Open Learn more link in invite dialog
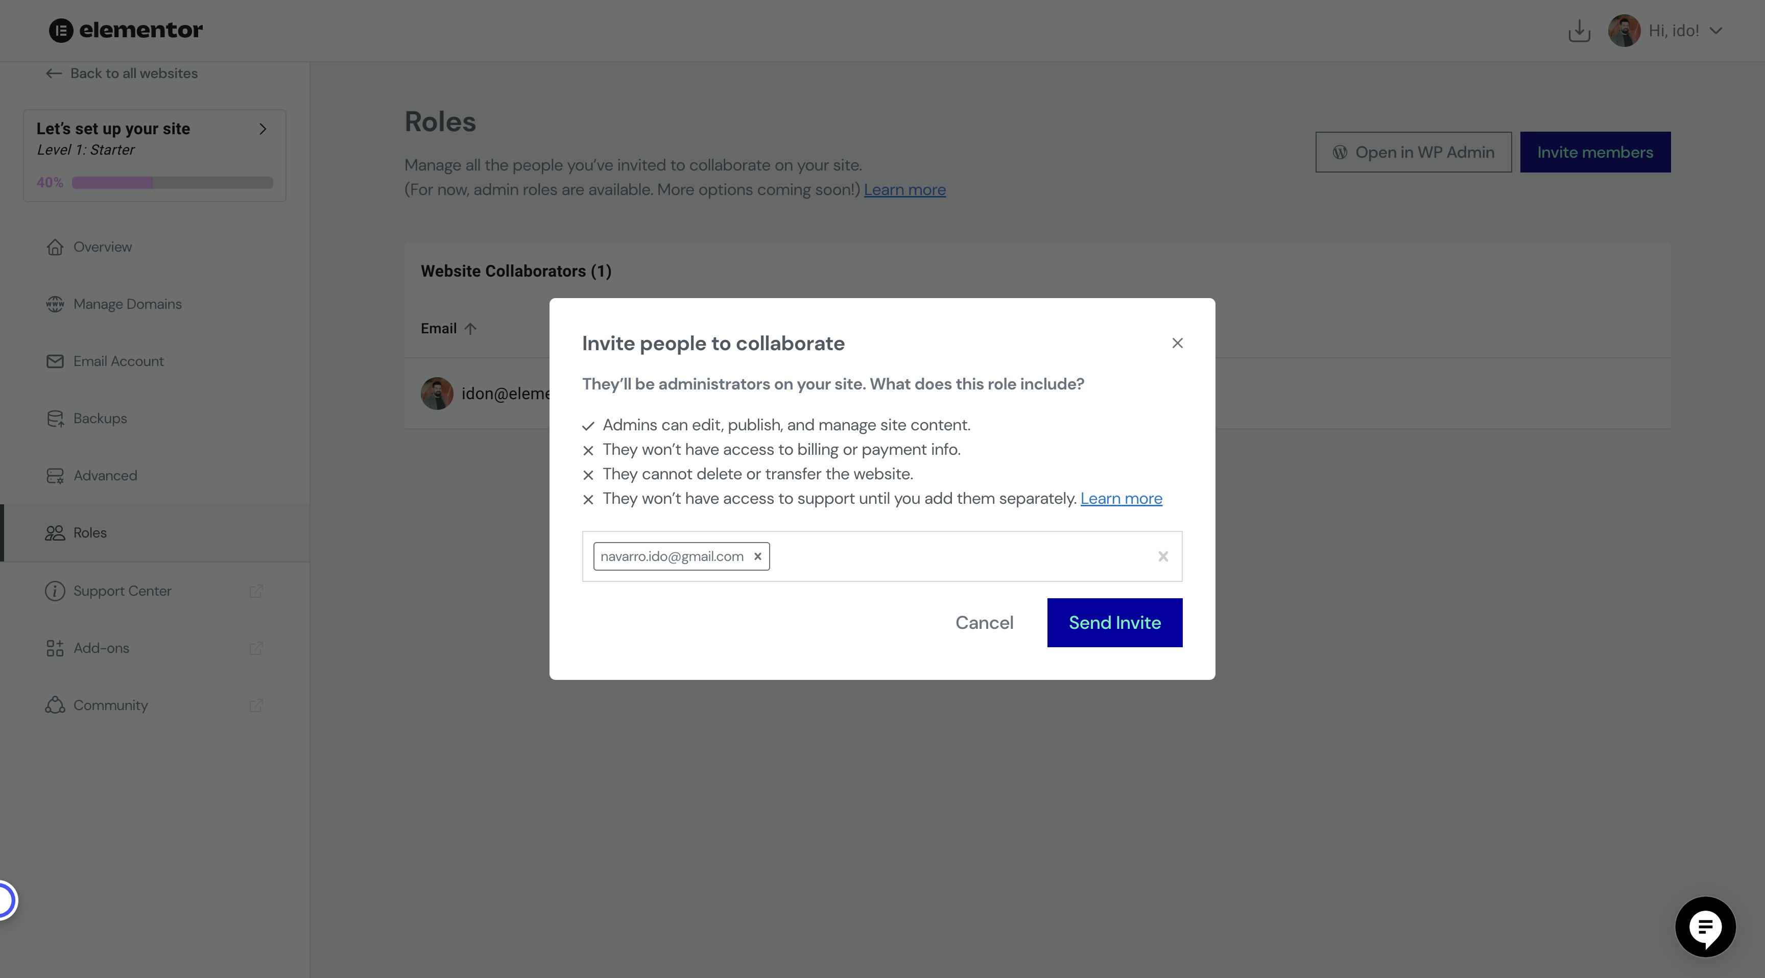 (1121, 499)
